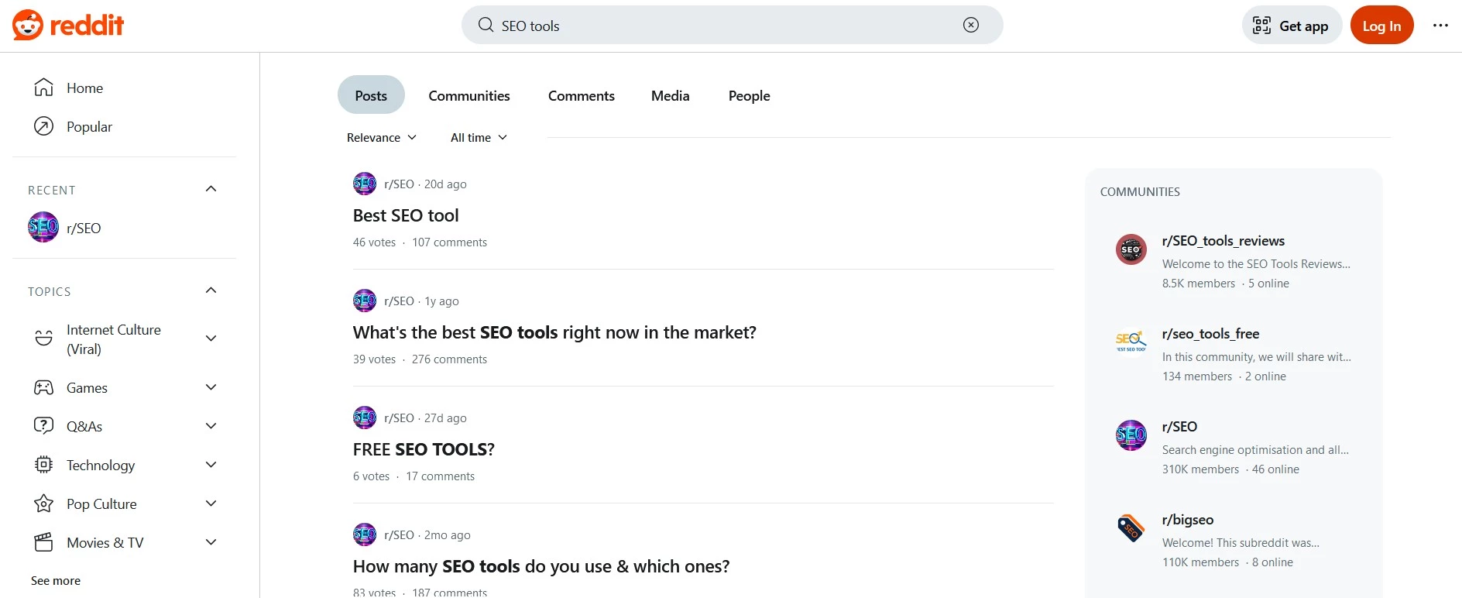Expand the Q&As topic chevron

[211, 426]
